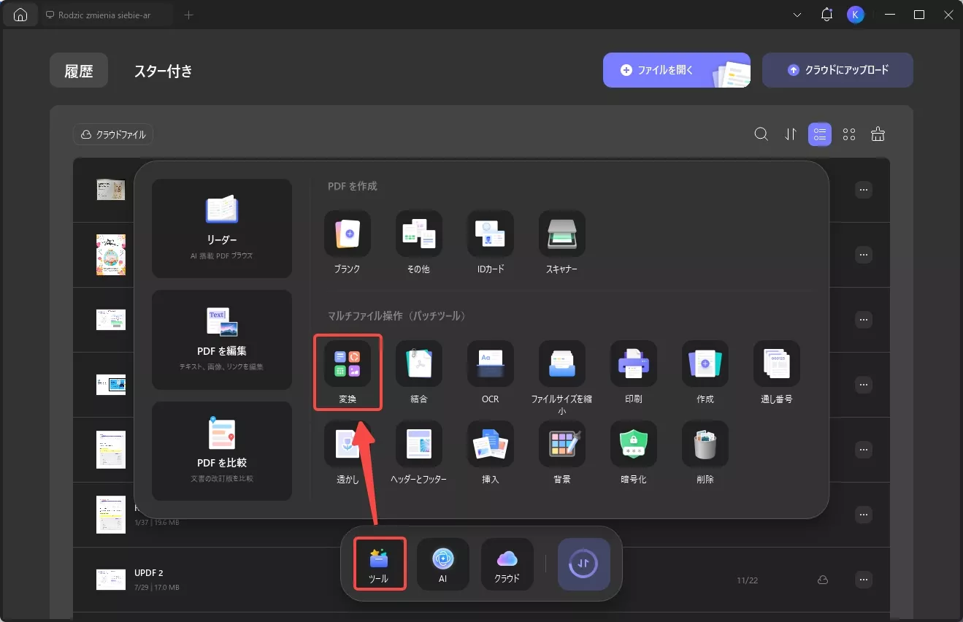Open the notifications bell
This screenshot has width=963, height=622.
[x=826, y=15]
